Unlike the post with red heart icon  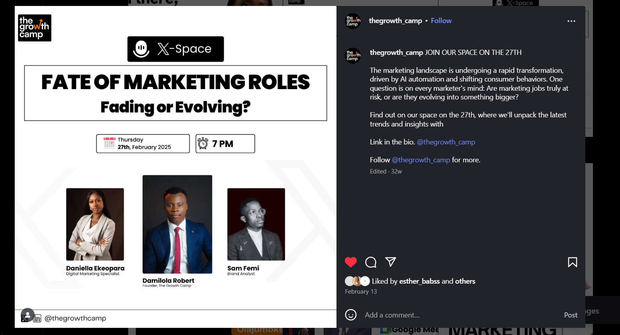click(x=351, y=262)
